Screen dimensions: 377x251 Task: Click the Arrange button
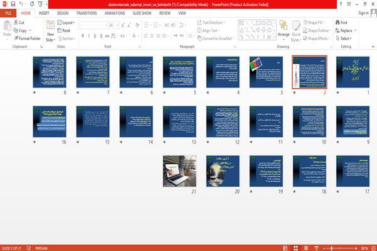click(283, 30)
